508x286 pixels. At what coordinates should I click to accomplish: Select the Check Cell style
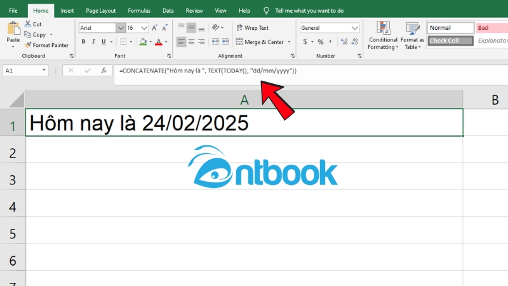tap(450, 41)
